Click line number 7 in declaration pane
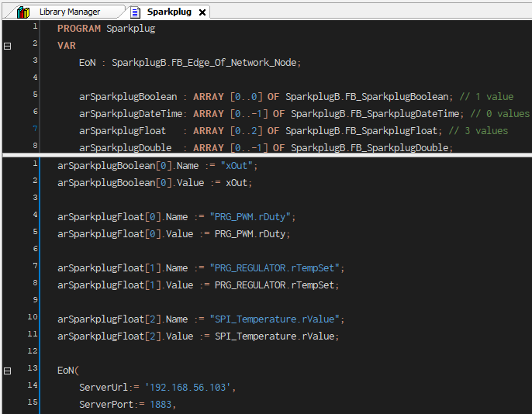This screenshot has height=414, width=532. tap(35, 128)
